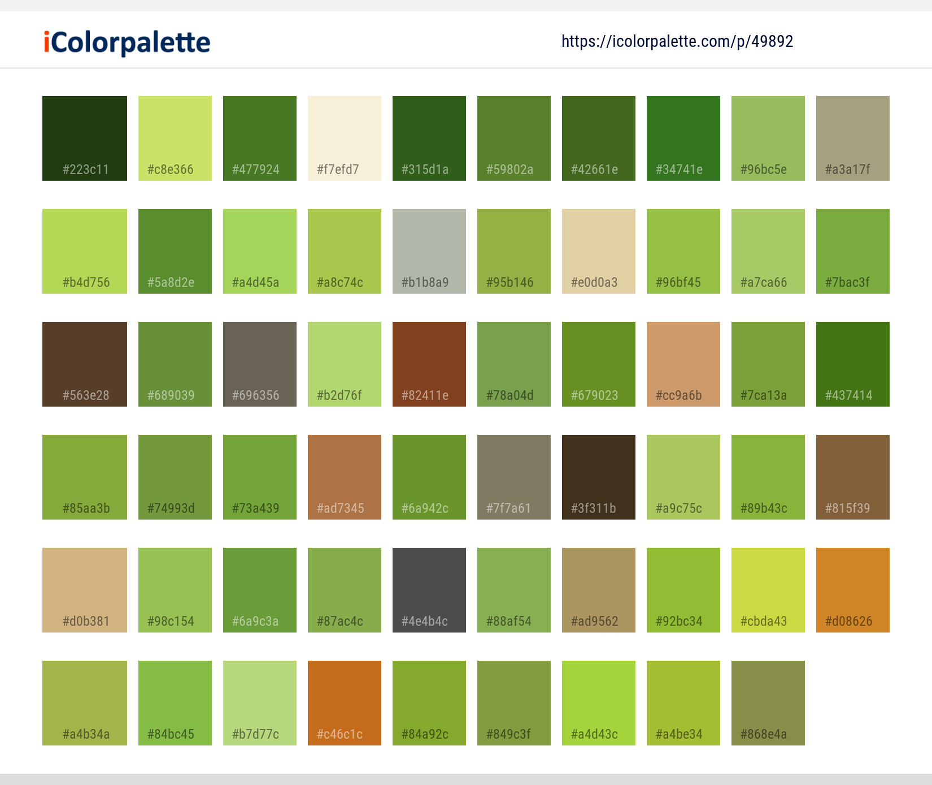Image resolution: width=932 pixels, height=785 pixels.
Task: Select the #c8e366 lime swatch
Action: (175, 138)
